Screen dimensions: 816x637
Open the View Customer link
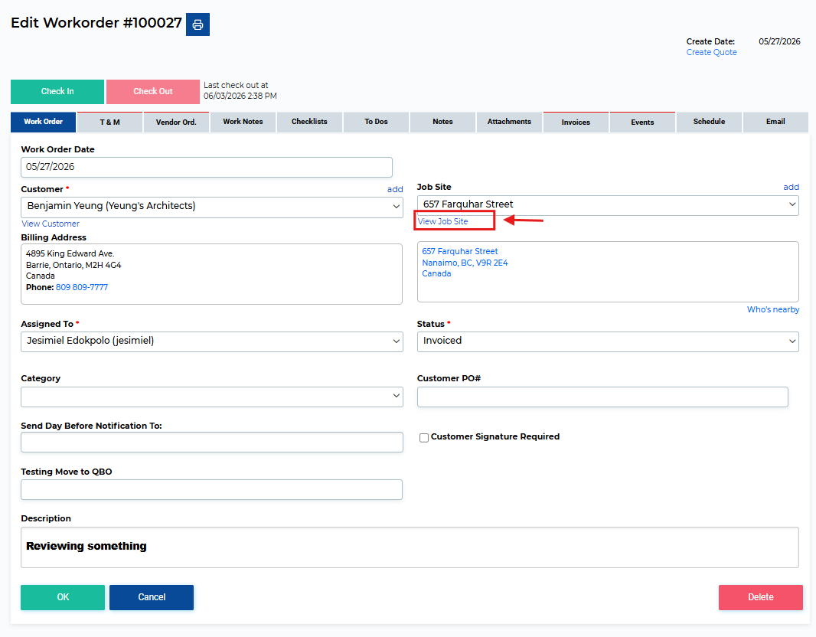point(51,224)
